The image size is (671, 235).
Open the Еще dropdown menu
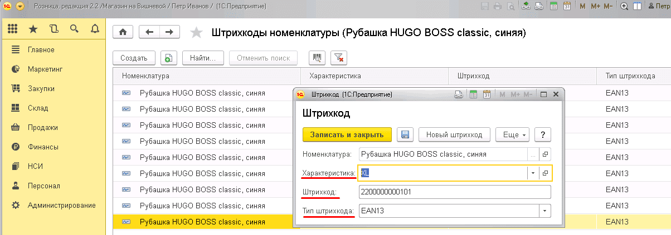[x=512, y=134]
